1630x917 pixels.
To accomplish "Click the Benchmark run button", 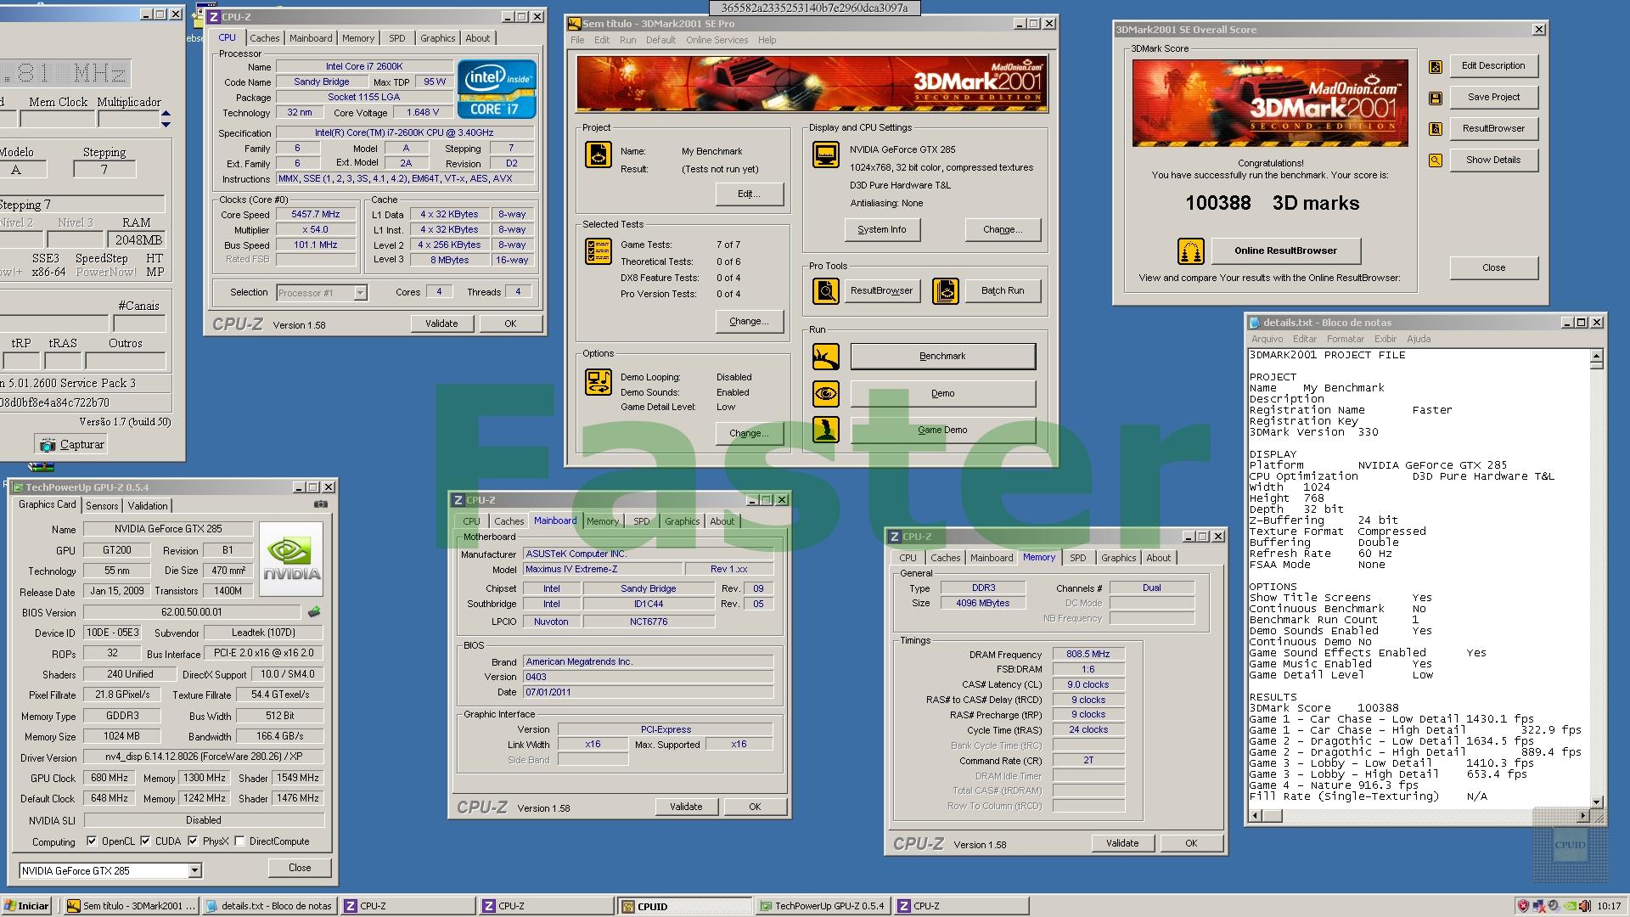I will point(942,356).
